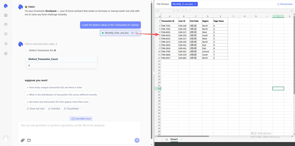Close the Monthly_V...ons.xlsx preview tab
The image size is (295, 146).
tap(195, 4)
